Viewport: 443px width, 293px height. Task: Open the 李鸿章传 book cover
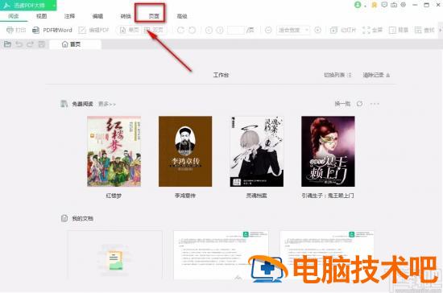click(x=185, y=151)
